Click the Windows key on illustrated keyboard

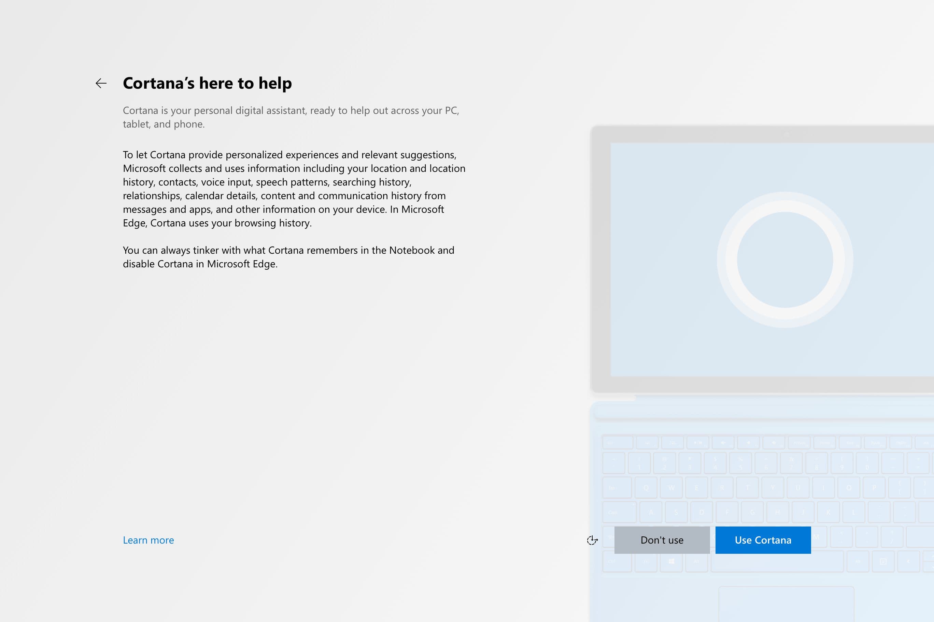point(671,561)
